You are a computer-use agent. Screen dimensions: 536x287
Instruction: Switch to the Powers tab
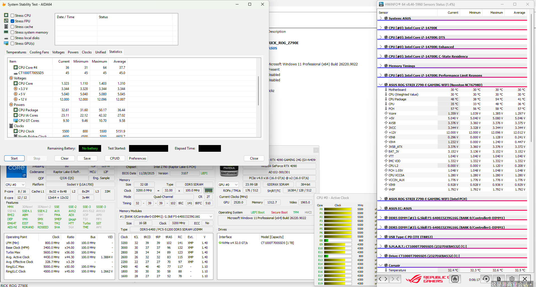pyautogui.click(x=73, y=52)
